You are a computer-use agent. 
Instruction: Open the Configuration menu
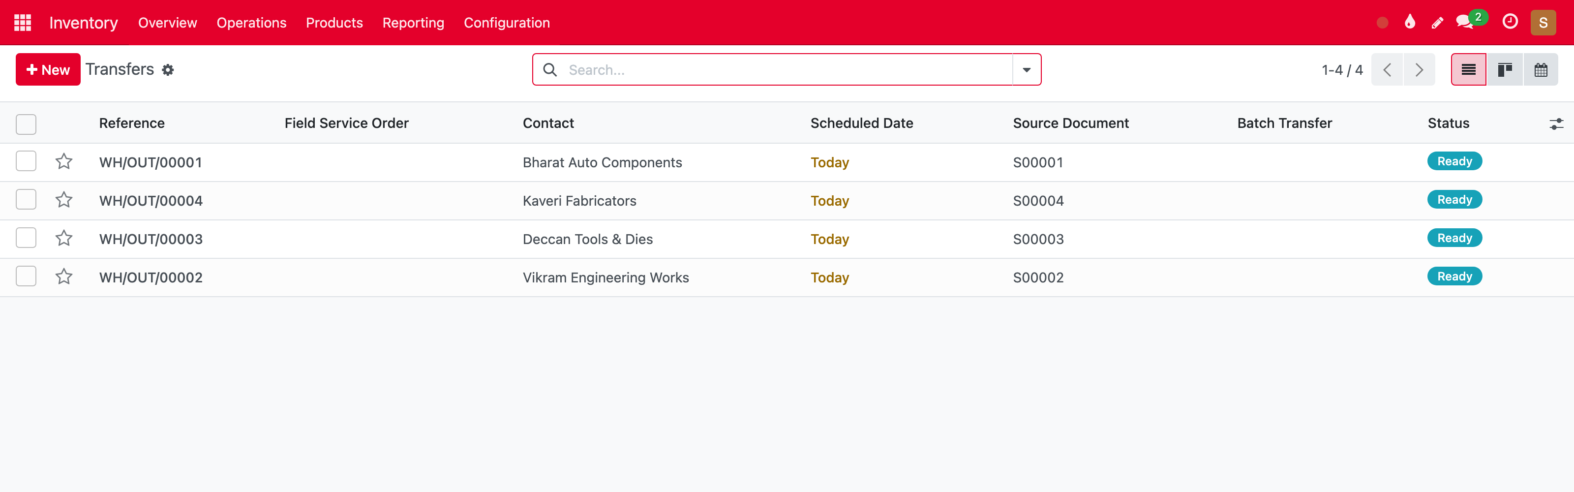point(507,23)
